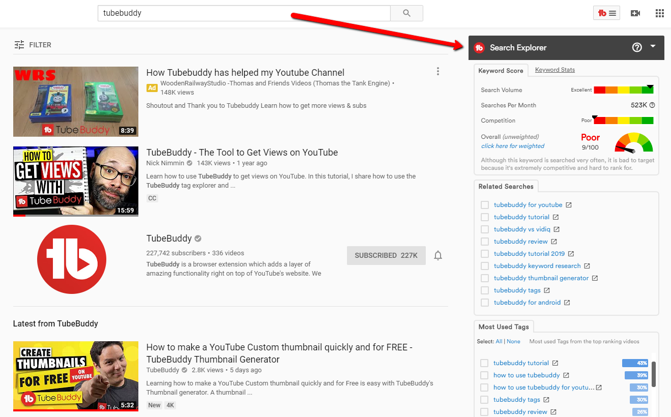This screenshot has width=671, height=417.
Task: Click the search magnifier button
Action: tap(406, 13)
